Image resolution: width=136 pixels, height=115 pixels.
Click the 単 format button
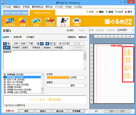64,44
